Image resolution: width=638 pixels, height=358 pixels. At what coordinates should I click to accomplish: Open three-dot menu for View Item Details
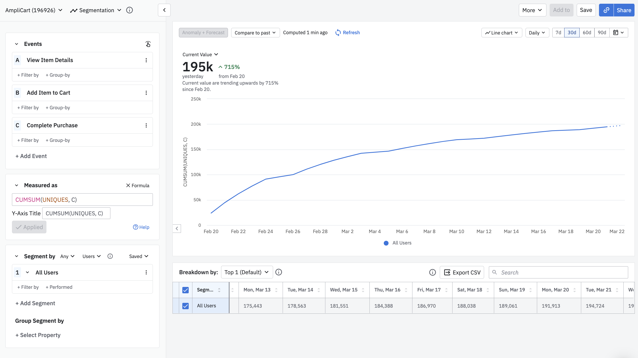tap(146, 60)
